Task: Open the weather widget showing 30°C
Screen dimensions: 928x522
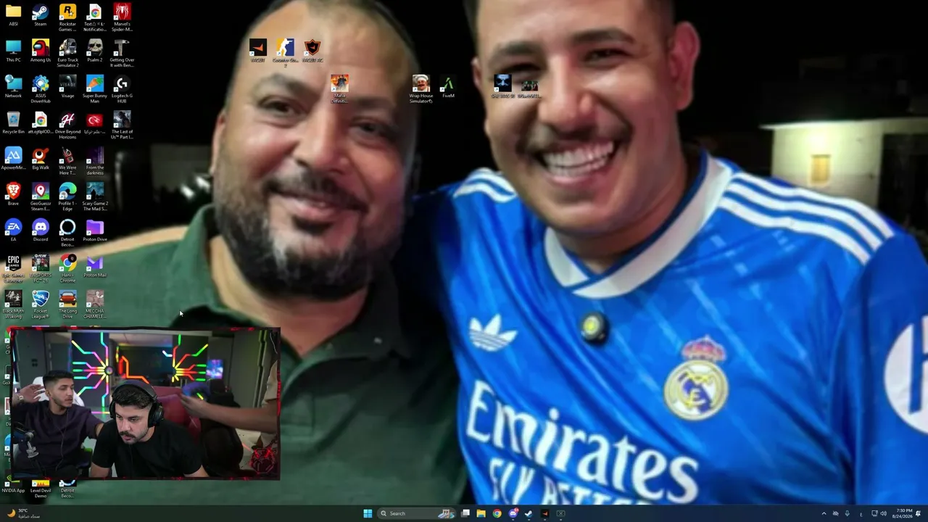Action: [x=23, y=513]
